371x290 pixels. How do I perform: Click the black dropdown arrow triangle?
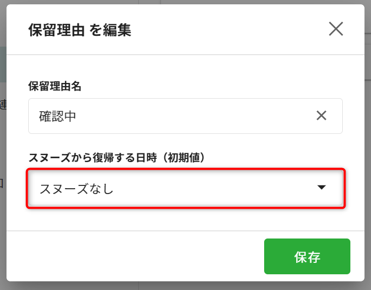[322, 188]
